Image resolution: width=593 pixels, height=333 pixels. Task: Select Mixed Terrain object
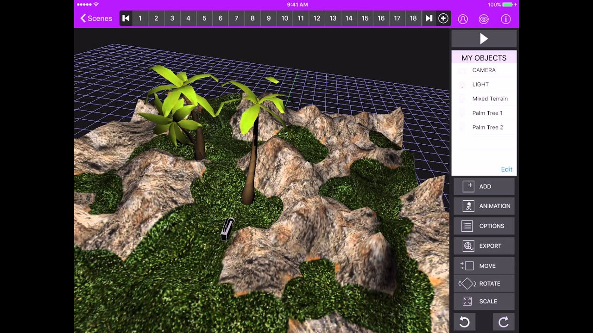484,99
